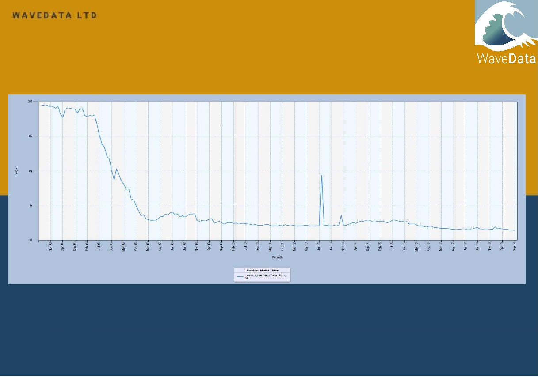Click the 10 value on y-axis
The height and width of the screenshot is (377, 538).
pos(30,171)
